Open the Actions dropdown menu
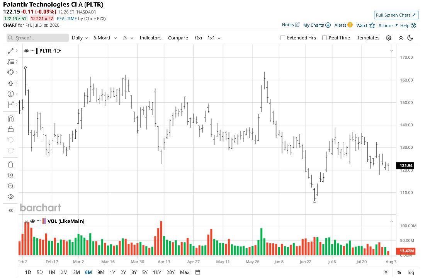The image size is (425, 279). point(388,26)
